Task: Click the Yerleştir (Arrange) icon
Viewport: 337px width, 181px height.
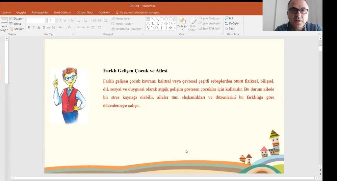Action: 182,21
